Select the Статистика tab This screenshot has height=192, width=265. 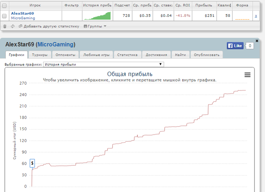(128, 55)
